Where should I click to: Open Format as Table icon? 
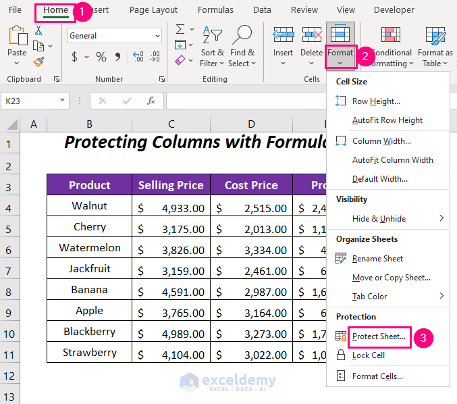435,36
